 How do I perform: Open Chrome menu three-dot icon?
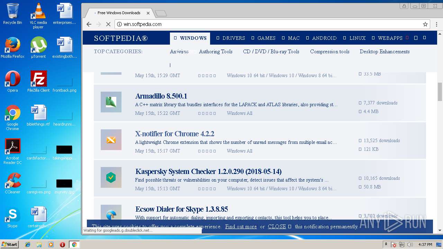(x=436, y=24)
